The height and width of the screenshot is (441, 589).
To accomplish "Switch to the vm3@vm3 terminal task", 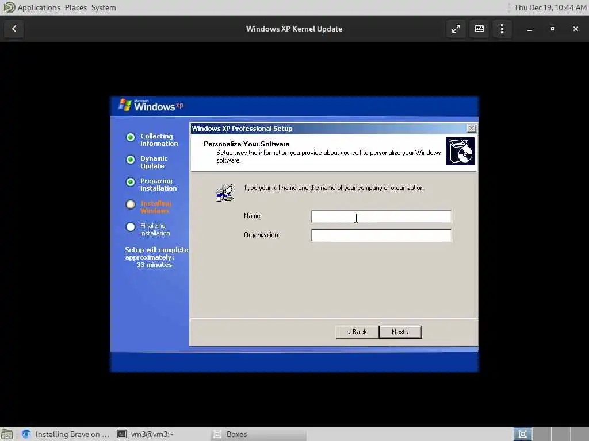I will (x=146, y=434).
